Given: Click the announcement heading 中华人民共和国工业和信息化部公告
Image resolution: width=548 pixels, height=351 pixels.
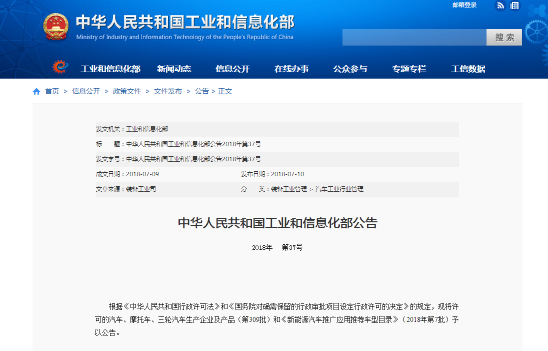Looking at the screenshot, I should [x=277, y=223].
